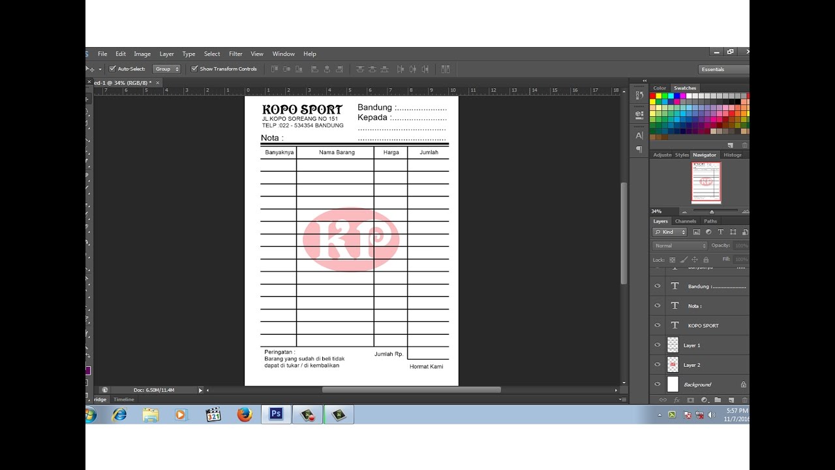Hide Layer 1 visibility eye
Viewport: 835px width, 470px height.
(658, 345)
